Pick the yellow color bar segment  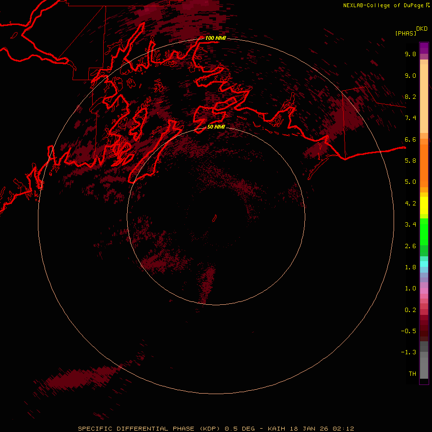point(424,205)
